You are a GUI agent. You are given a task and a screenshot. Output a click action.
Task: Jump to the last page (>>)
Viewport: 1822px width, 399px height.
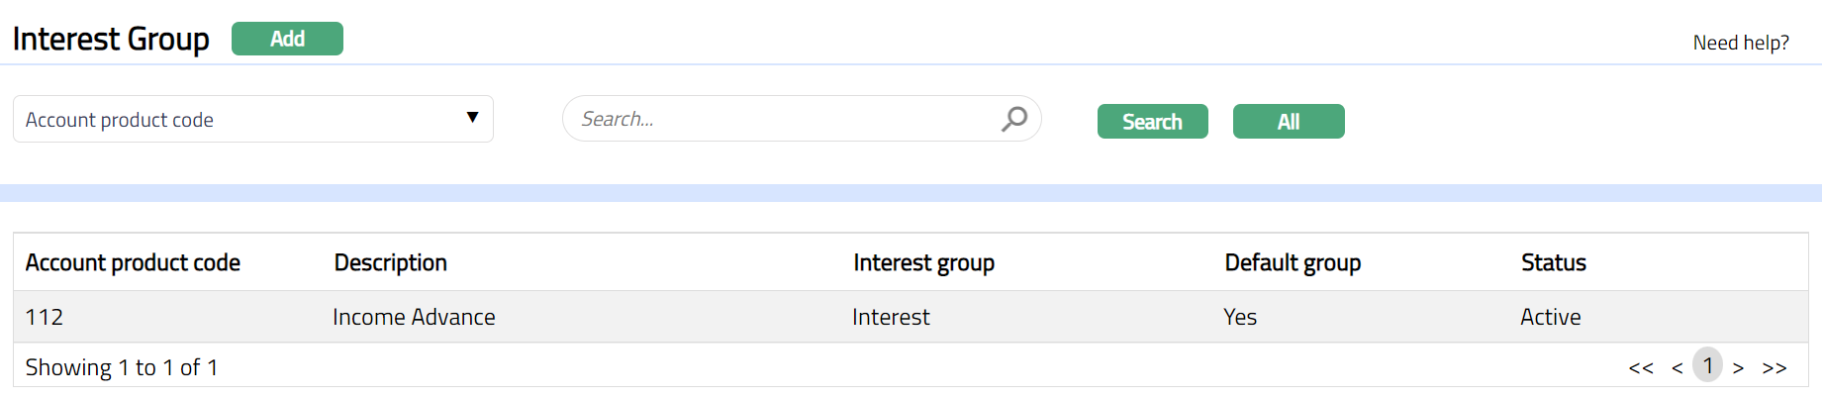[1774, 368]
